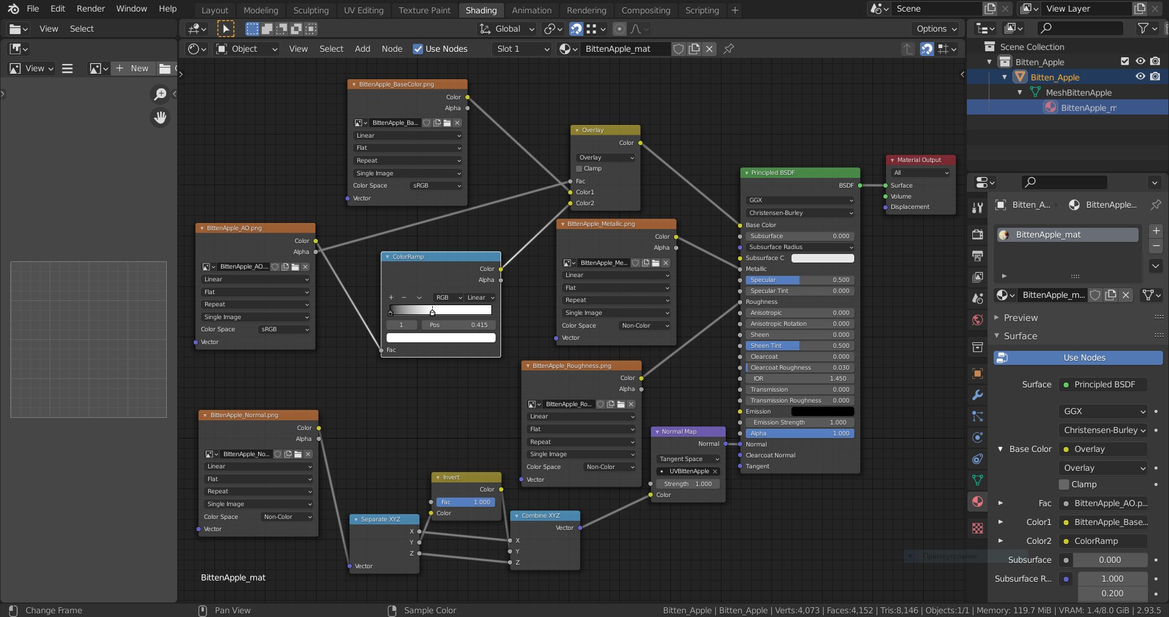Screen dimensions: 1169x617
Task: Open the Particle properties tab
Action: click(x=977, y=416)
